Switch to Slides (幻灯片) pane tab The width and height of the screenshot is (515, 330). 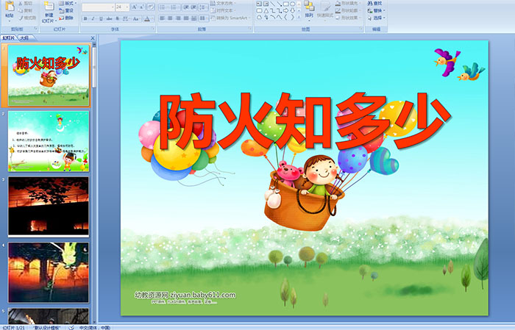[x=9, y=38]
